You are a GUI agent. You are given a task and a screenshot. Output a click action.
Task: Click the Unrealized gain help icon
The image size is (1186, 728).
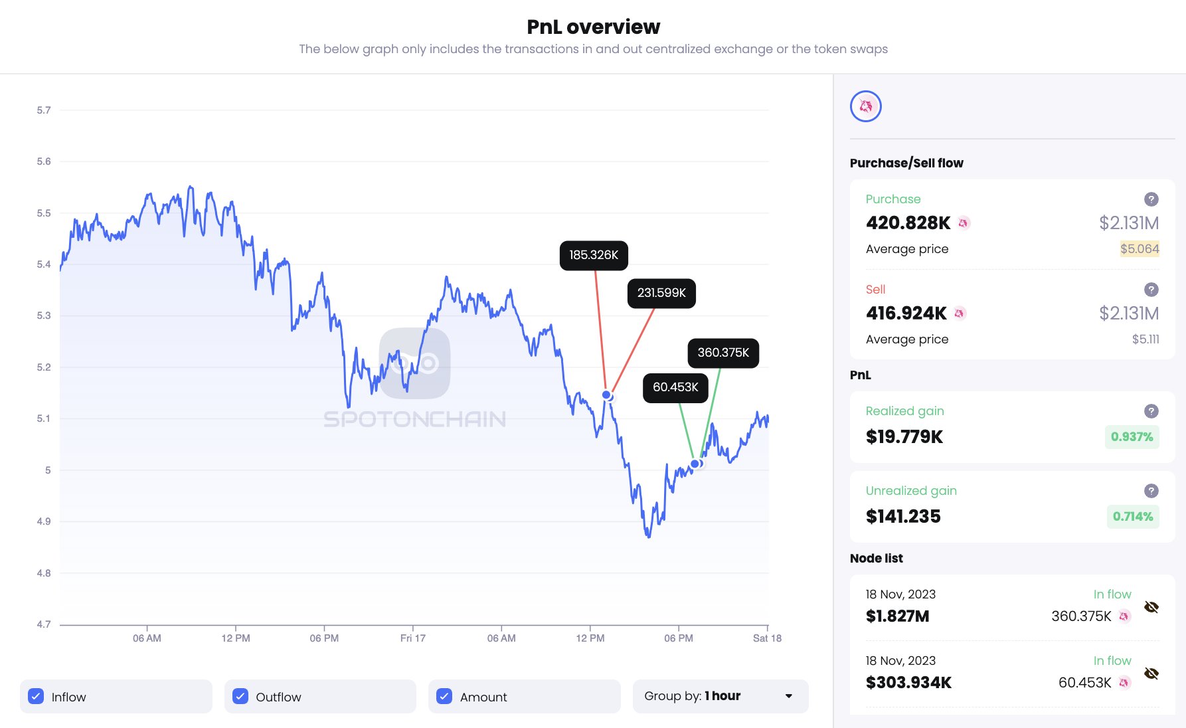[x=1151, y=491]
